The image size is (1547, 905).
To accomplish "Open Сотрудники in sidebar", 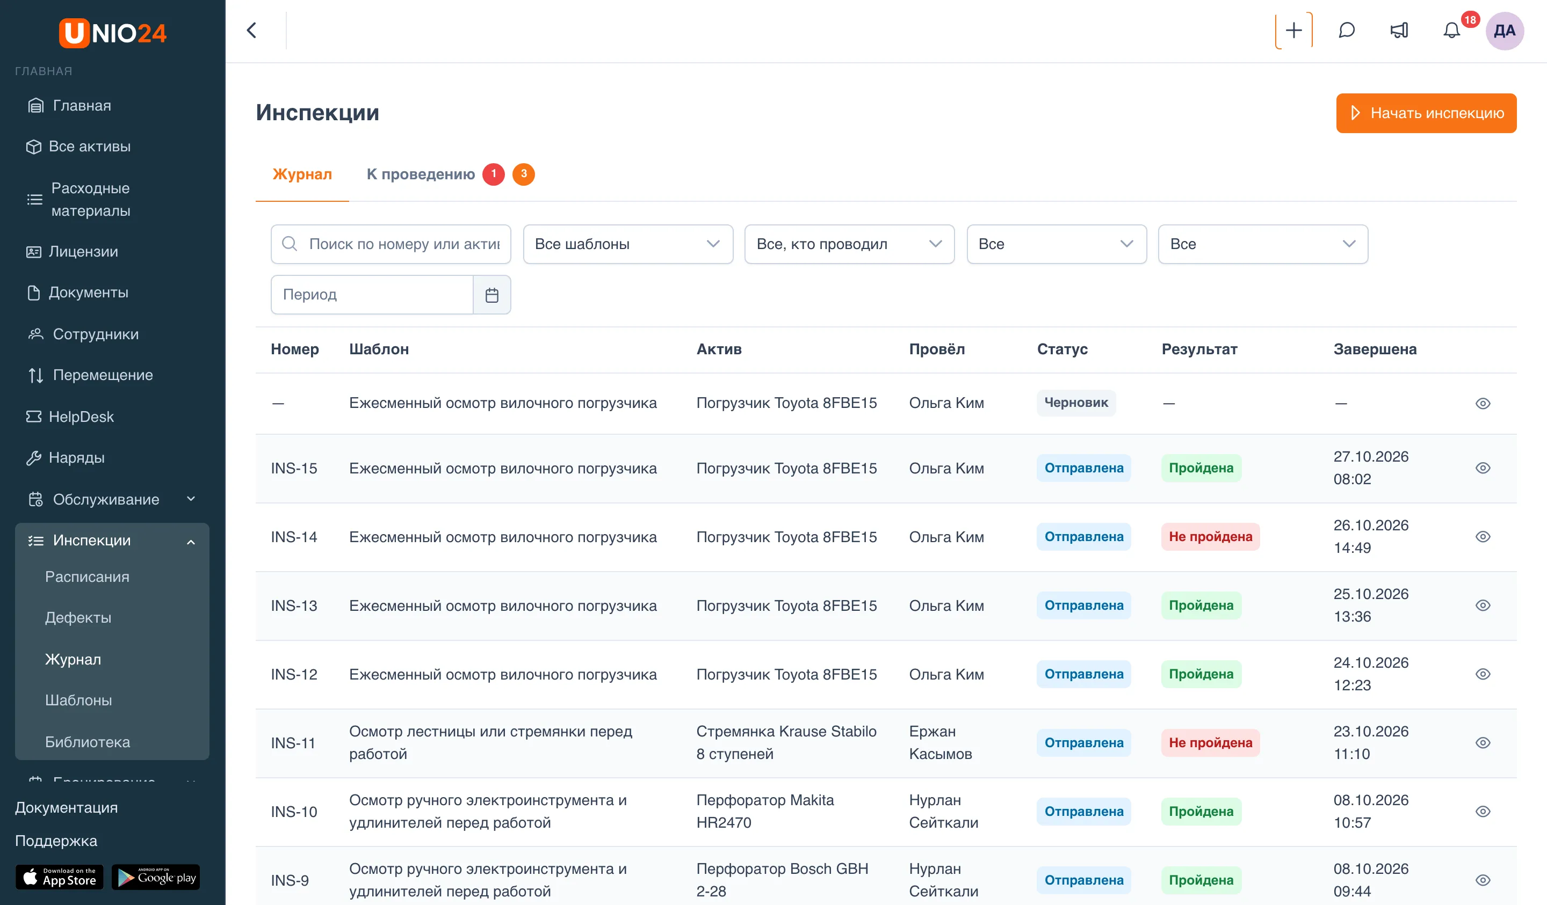I will pos(83,334).
